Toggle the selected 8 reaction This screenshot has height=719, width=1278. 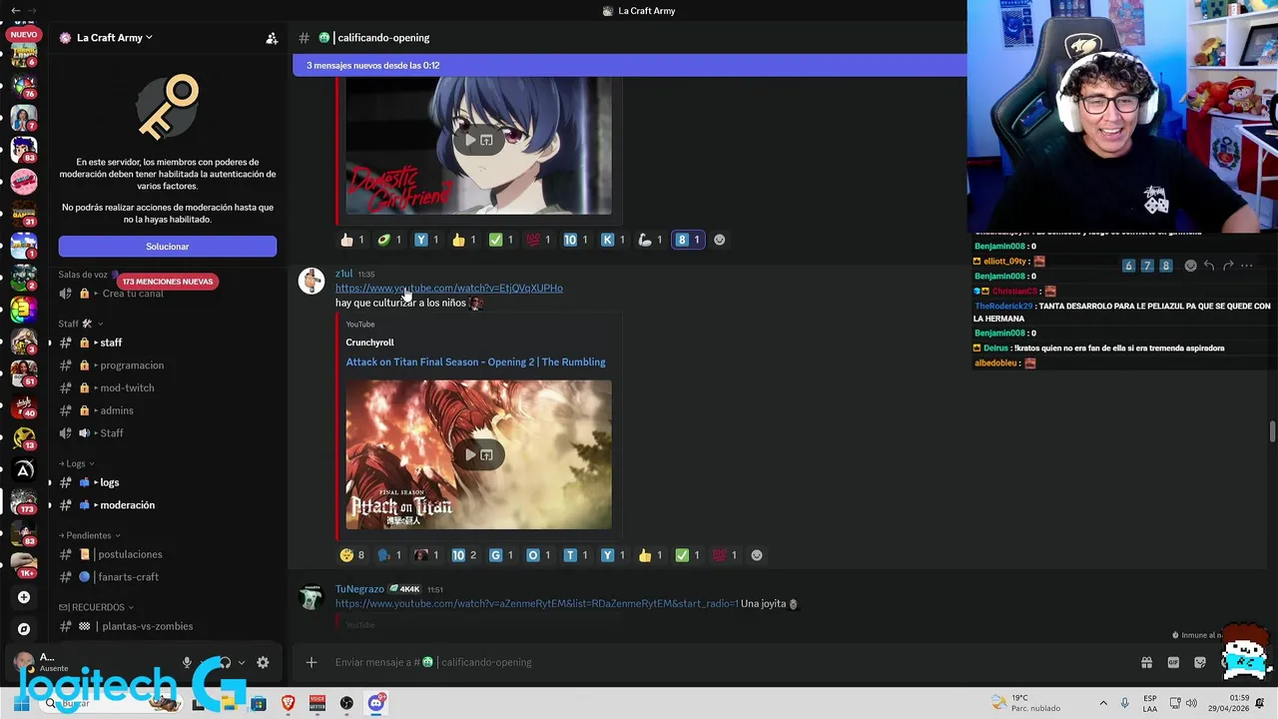[x=688, y=240]
